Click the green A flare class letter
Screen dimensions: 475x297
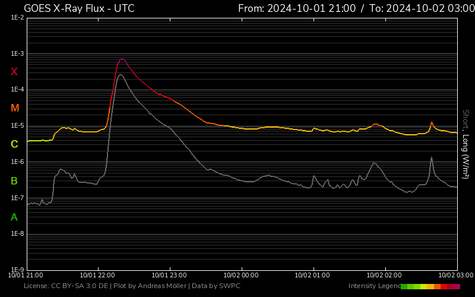[x=14, y=217]
